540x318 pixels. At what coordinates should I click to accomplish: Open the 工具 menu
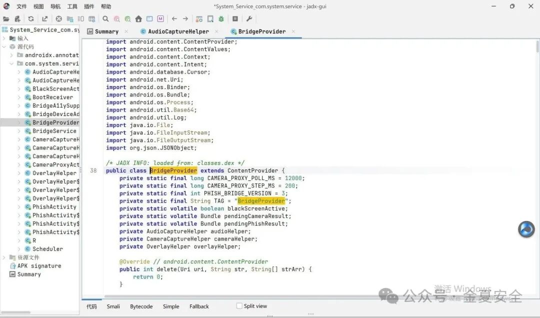coord(72,6)
